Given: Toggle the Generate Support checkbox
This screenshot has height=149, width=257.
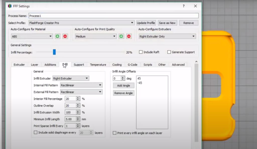Looking at the screenshot, I should [169, 52].
